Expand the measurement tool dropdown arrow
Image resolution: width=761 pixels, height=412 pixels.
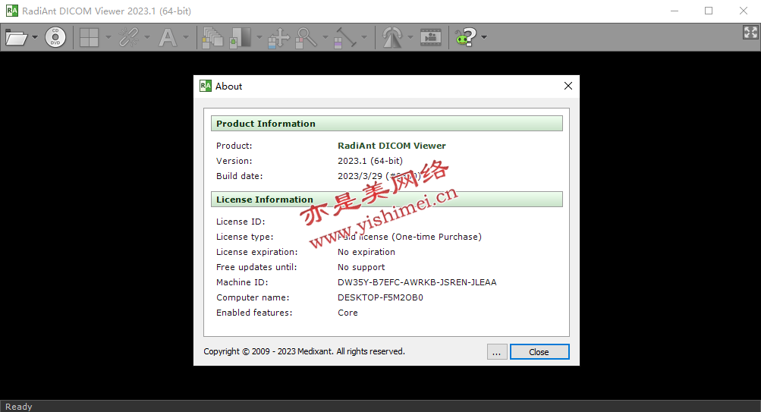coord(364,37)
